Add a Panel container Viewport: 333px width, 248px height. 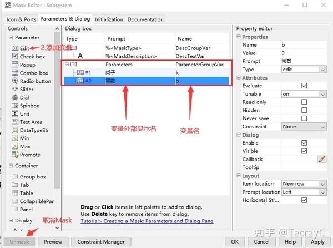tap(22, 209)
